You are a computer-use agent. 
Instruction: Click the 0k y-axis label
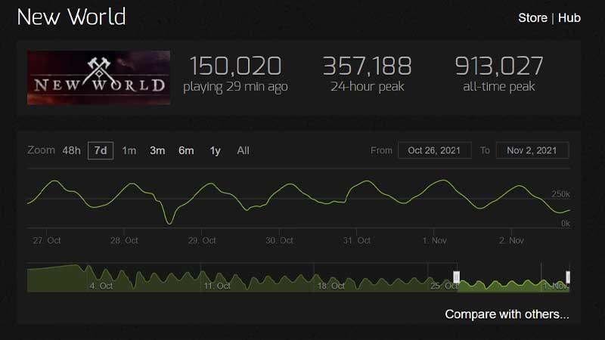(566, 224)
